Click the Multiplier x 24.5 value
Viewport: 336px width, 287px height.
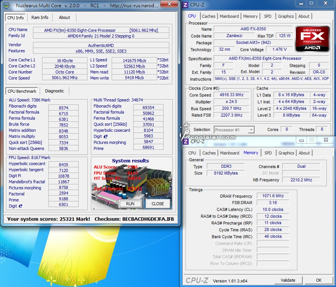coord(232,101)
